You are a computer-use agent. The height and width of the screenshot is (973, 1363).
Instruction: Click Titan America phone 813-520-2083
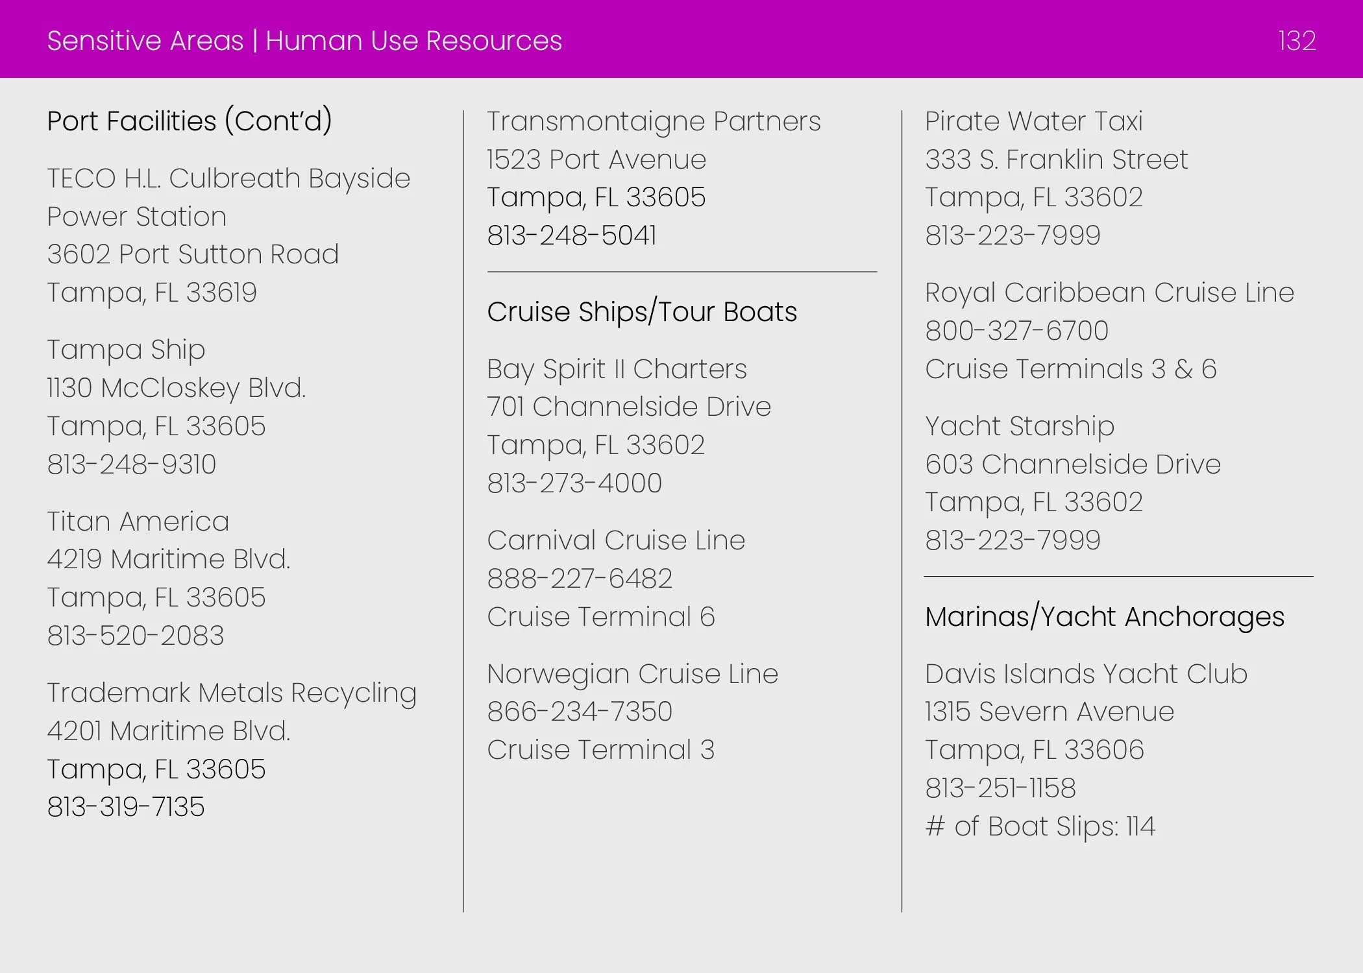click(x=136, y=636)
